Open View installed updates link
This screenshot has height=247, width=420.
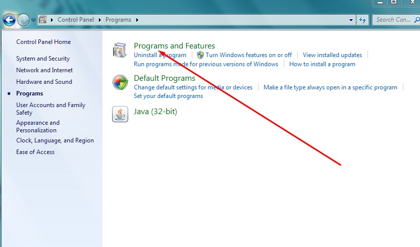[332, 55]
